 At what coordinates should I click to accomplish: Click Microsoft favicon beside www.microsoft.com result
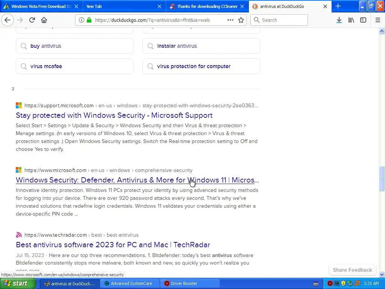pyautogui.click(x=19, y=170)
